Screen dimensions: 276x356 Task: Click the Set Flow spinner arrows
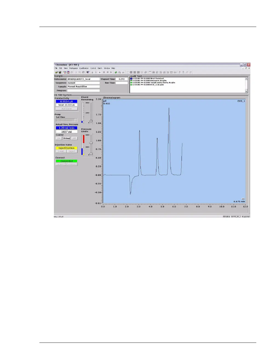tap(76, 120)
